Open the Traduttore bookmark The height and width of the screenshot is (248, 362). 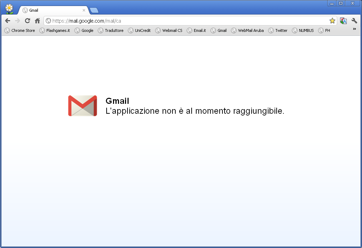[x=111, y=30]
